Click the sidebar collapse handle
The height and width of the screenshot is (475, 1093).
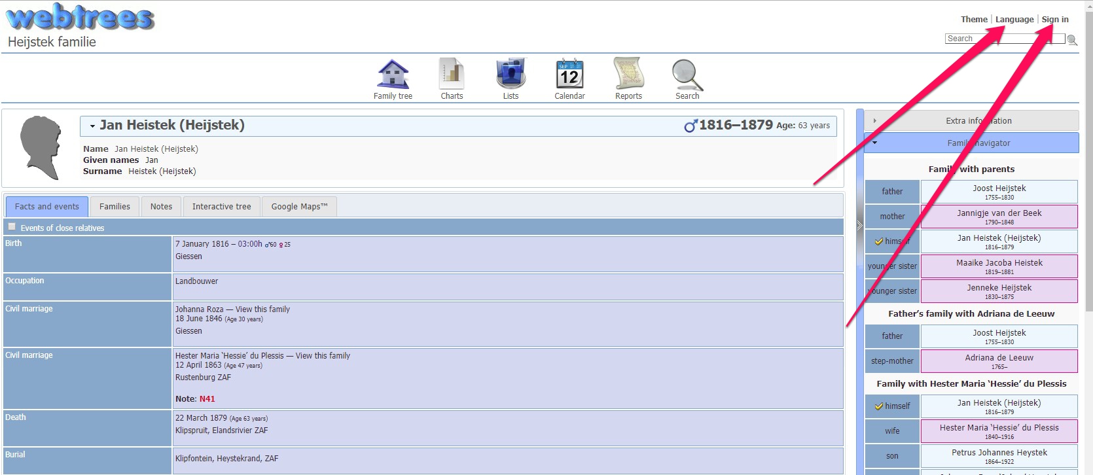(x=859, y=225)
